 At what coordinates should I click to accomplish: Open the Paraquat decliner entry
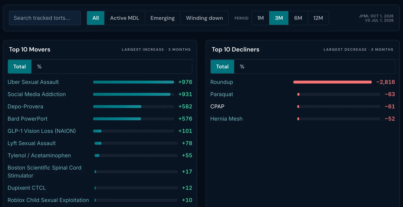point(222,94)
